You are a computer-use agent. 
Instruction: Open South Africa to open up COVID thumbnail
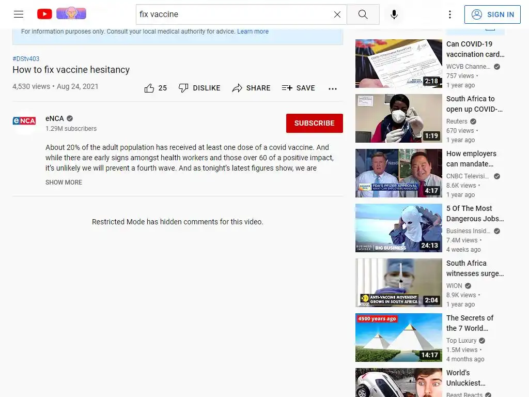click(x=398, y=118)
